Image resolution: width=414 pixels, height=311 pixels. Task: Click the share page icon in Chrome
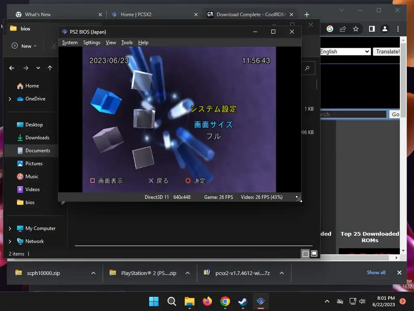coord(343,29)
